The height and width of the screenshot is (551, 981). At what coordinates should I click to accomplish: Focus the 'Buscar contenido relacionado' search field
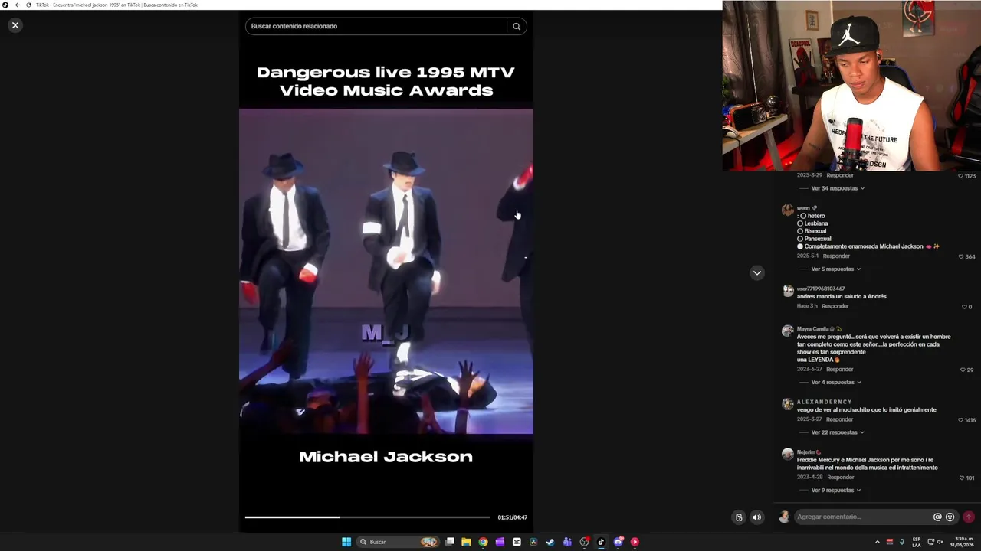click(376, 26)
